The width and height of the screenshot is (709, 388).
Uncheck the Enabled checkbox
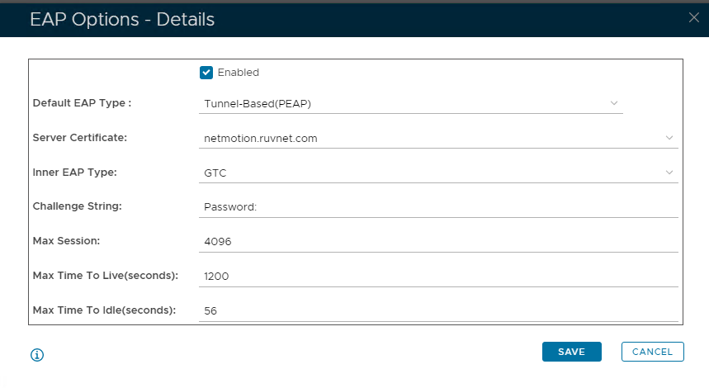pos(206,73)
